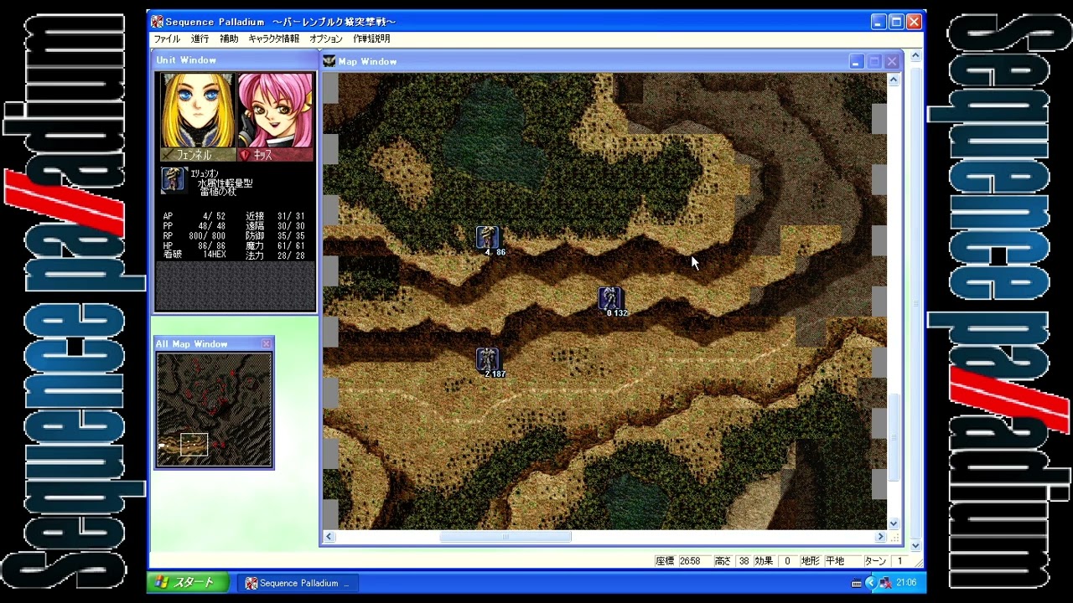The height and width of the screenshot is (603, 1073).
Task: Click the keyboard icon in system tray
Action: (856, 584)
